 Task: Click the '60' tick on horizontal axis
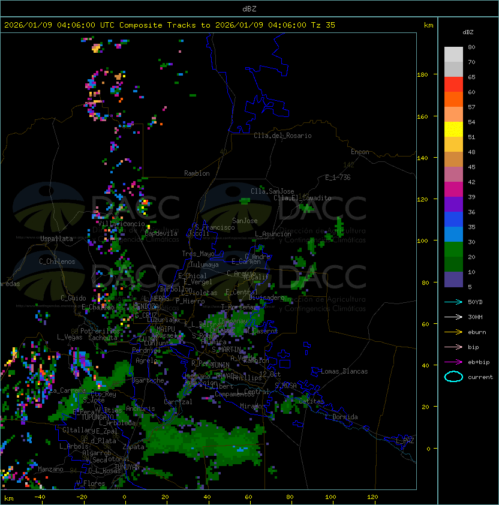point(248,497)
